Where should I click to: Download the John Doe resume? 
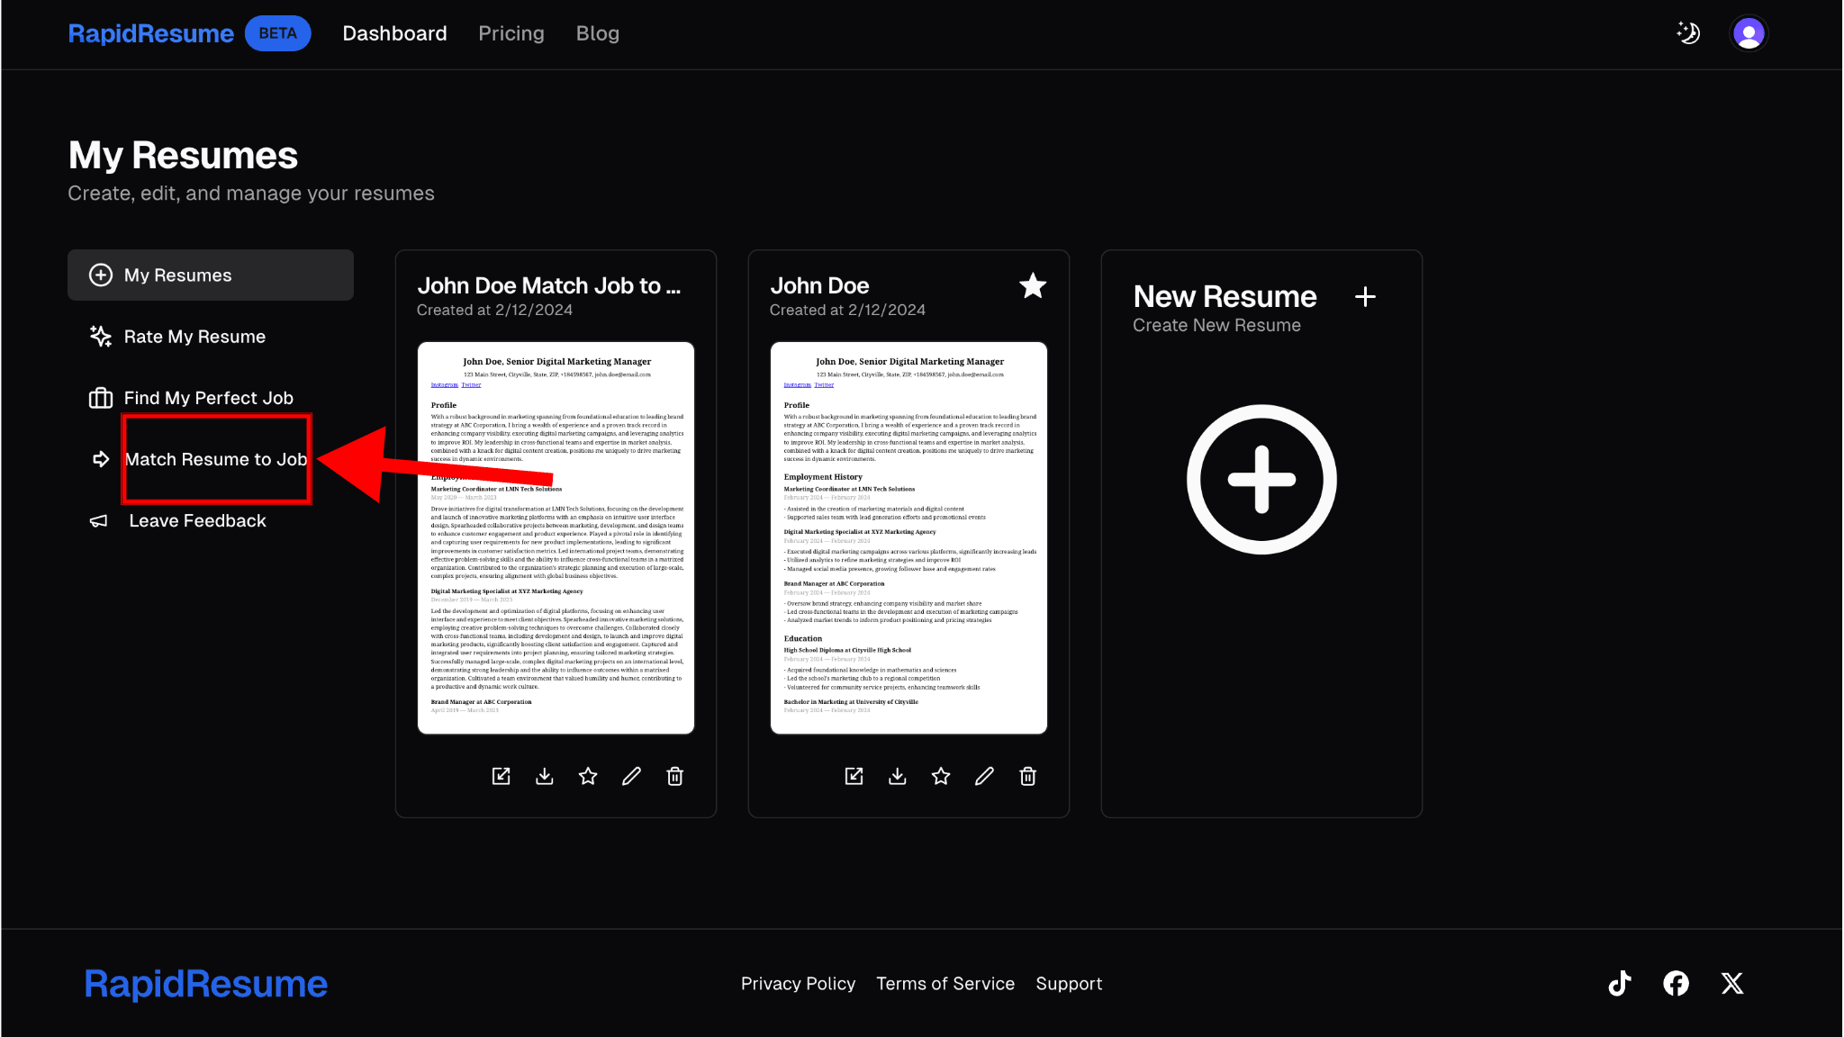[x=898, y=776]
